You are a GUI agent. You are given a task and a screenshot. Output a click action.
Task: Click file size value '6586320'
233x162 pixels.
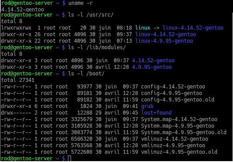pos(81,139)
